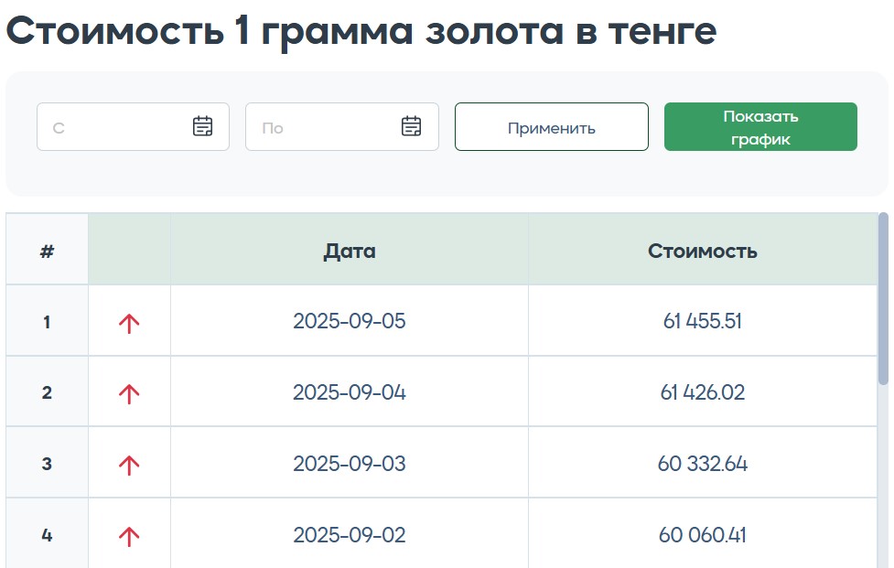Screen dimensions: 894x568
Task: Open calendar icon in the start date field
Action: 202,126
